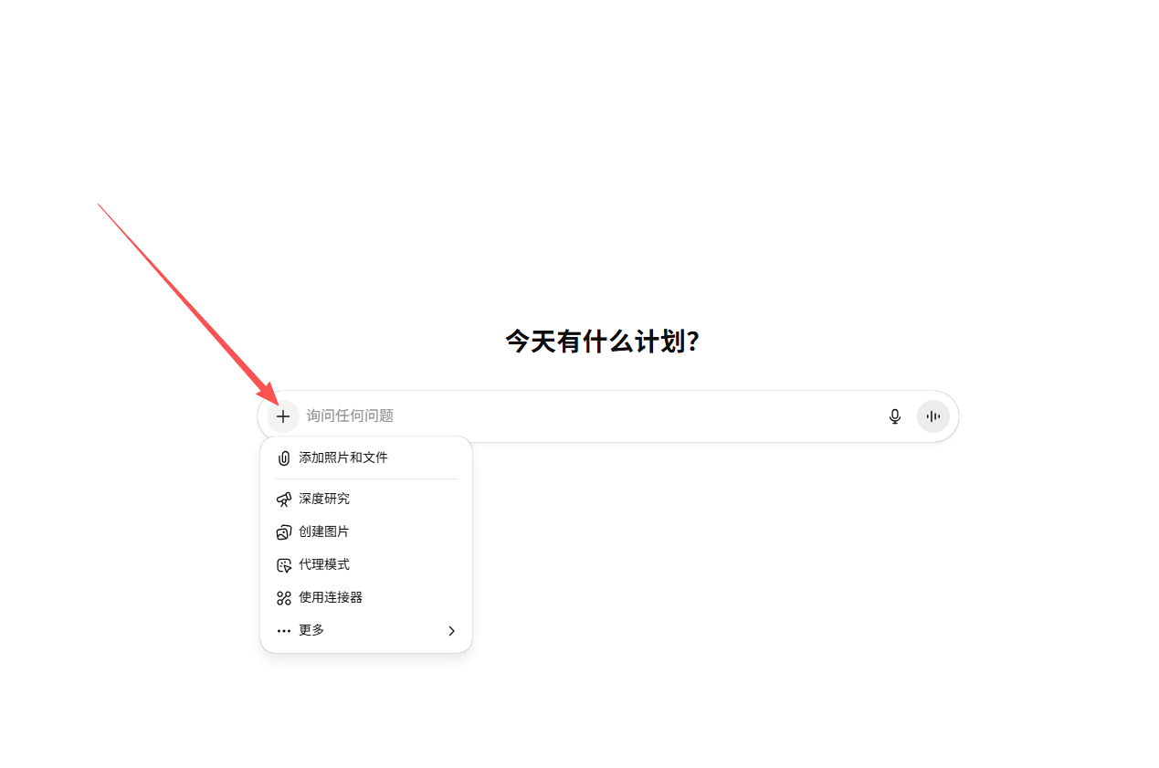Screen dimensions: 1159x768
Task: Enable 代理模式 from the menu
Action: [x=324, y=564]
